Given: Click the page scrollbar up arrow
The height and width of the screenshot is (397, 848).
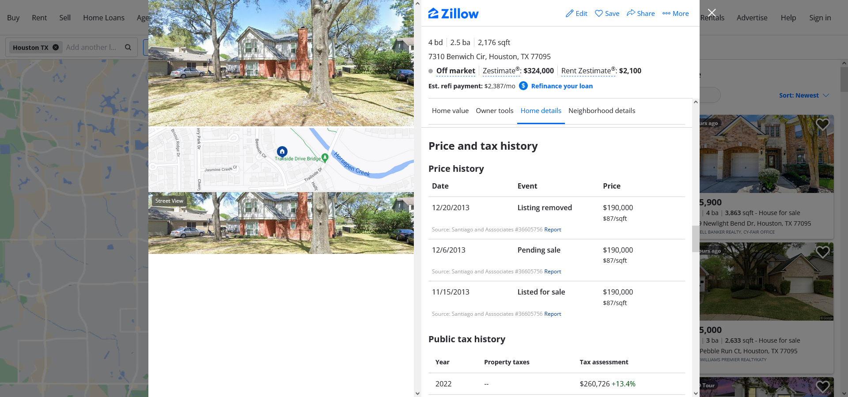Looking at the screenshot, I should point(844,63).
